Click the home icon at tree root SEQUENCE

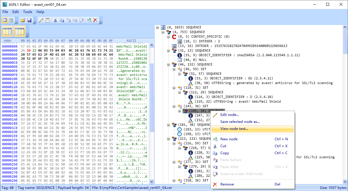pyautogui.click(x=163, y=27)
